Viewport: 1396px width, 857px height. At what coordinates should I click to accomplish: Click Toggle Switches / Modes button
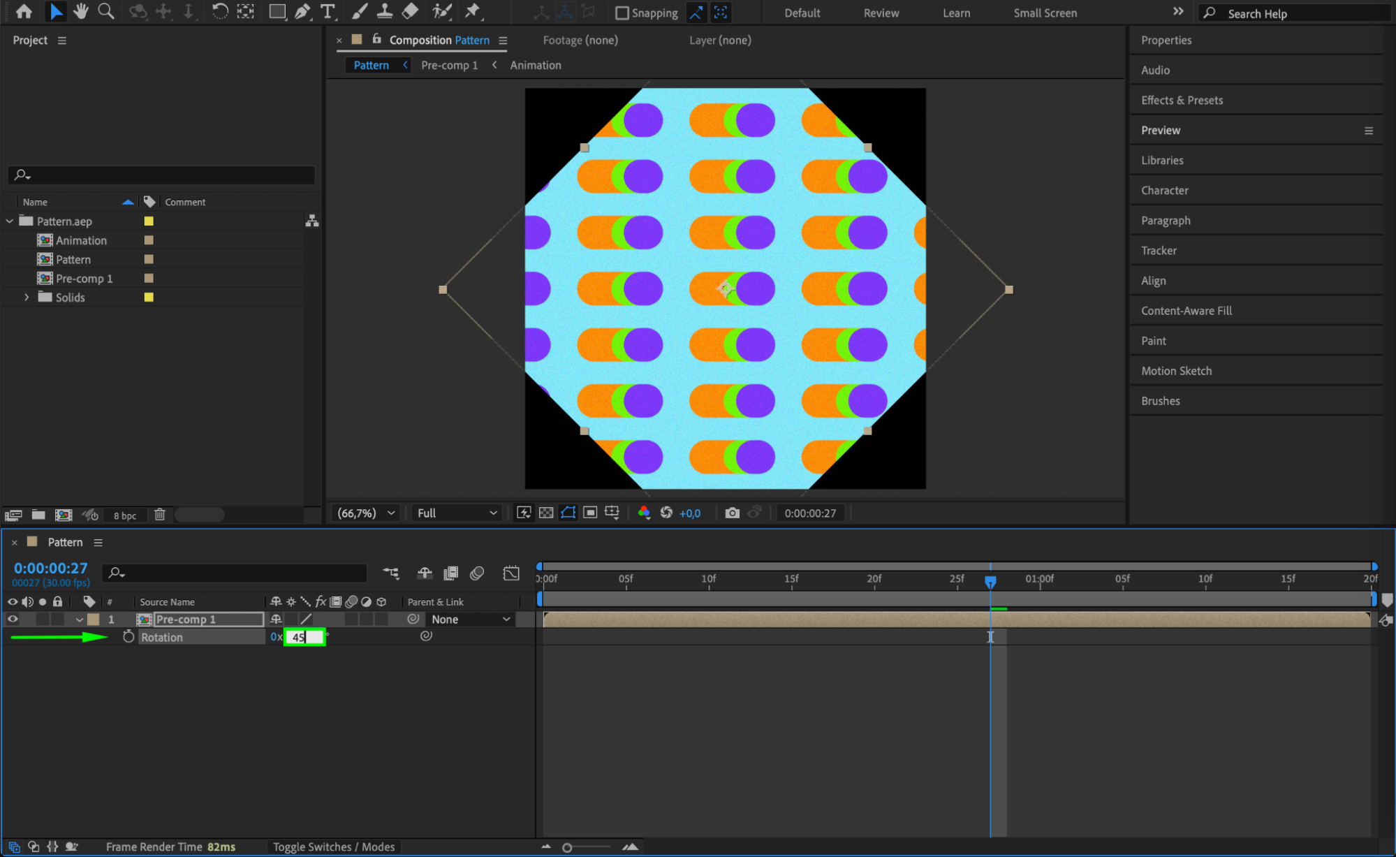click(333, 847)
